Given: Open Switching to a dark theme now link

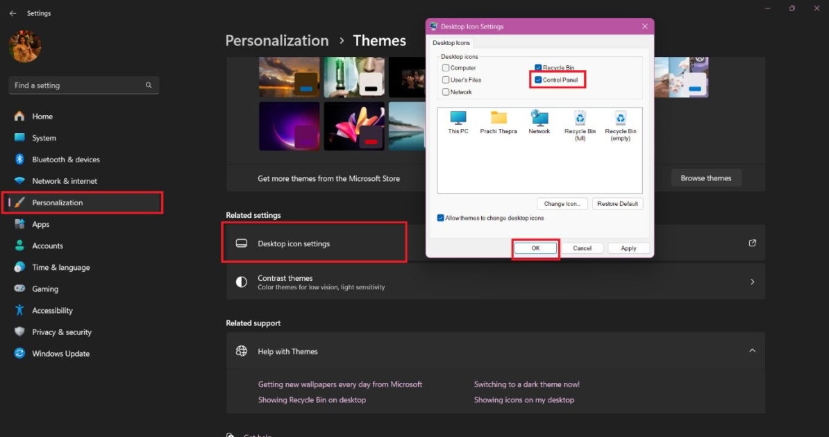Looking at the screenshot, I should coord(526,384).
